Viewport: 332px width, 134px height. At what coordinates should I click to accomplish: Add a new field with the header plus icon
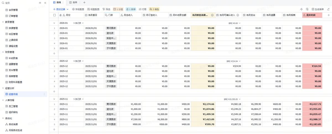tap(328, 15)
